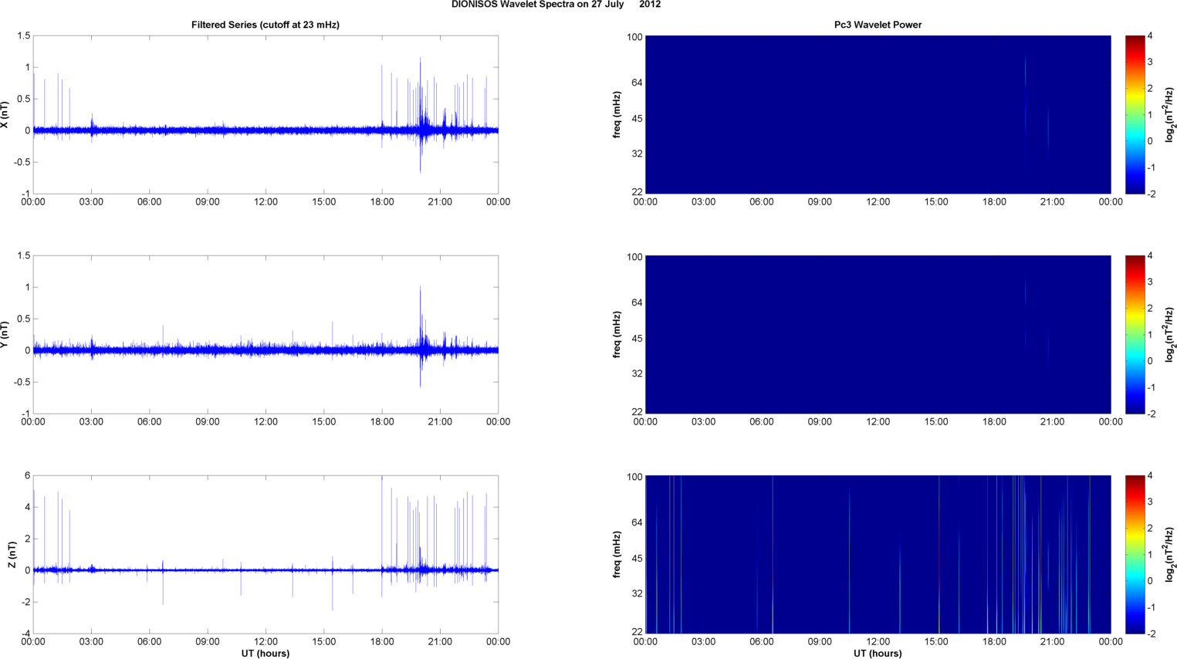Viewport: 1177px width, 659px height.
Task: Click the main title 'DIONISOS Wavelet Spectra on 27 July 2012'
Action: (x=556, y=5)
